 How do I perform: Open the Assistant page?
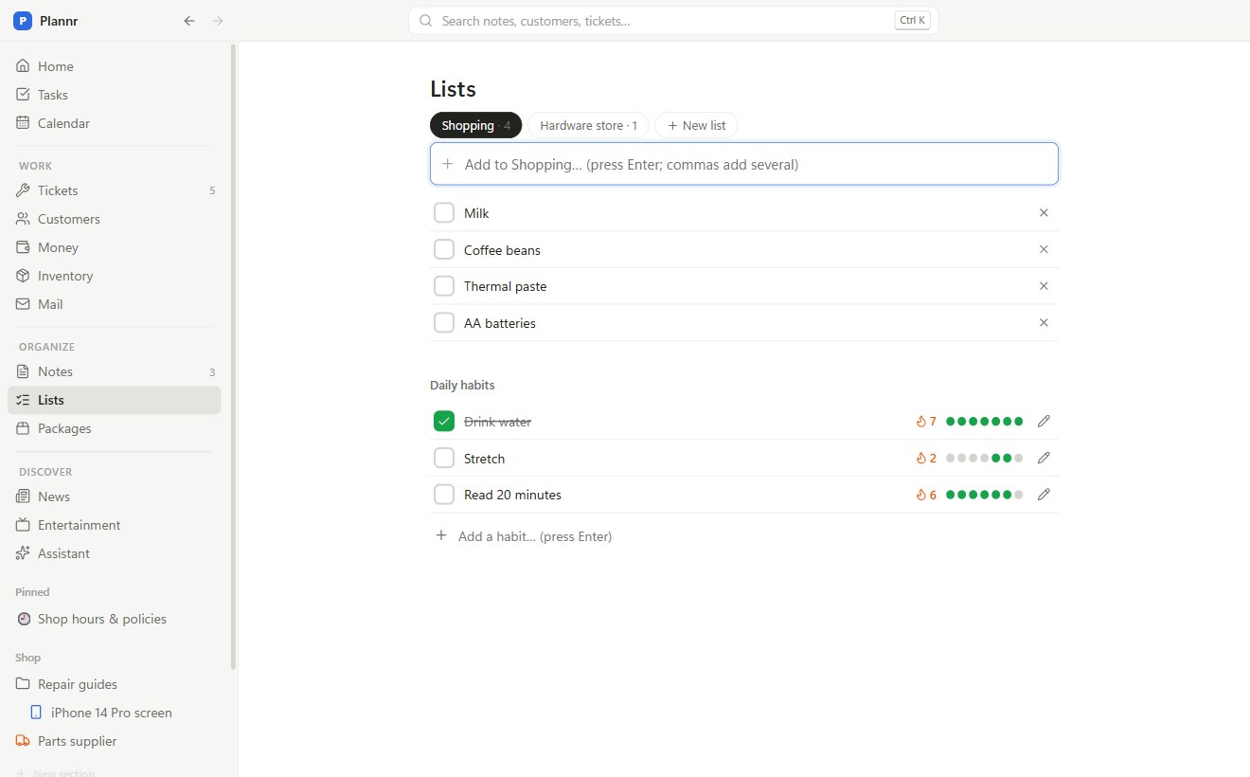coord(115,553)
